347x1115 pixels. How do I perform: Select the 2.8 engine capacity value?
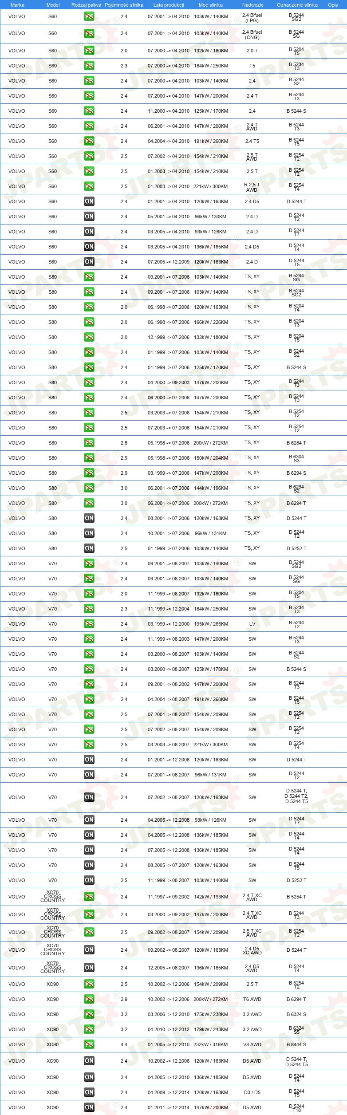pos(124,443)
